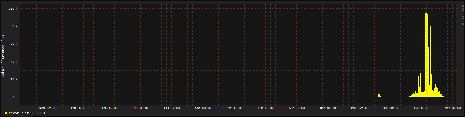The height and width of the screenshot is (117, 465).
Task: Click the '80 k' y-axis label
Action: (14, 26)
